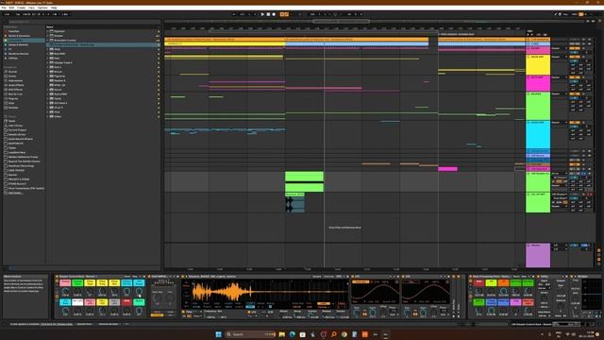This screenshot has height=340, width=604.
Task: Select User Library under Places
Action: [15, 126]
